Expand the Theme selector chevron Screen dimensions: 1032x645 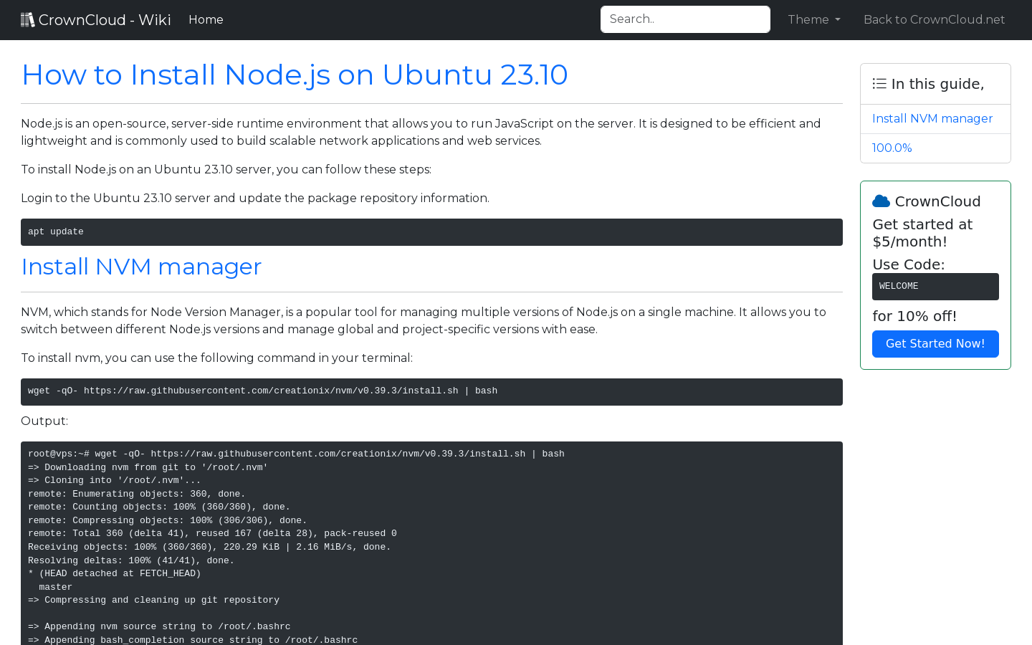pos(838,20)
